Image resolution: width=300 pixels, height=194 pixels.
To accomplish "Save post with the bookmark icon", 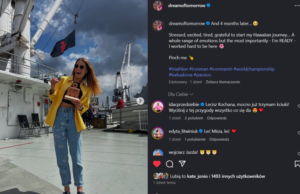I will pos(297,164).
